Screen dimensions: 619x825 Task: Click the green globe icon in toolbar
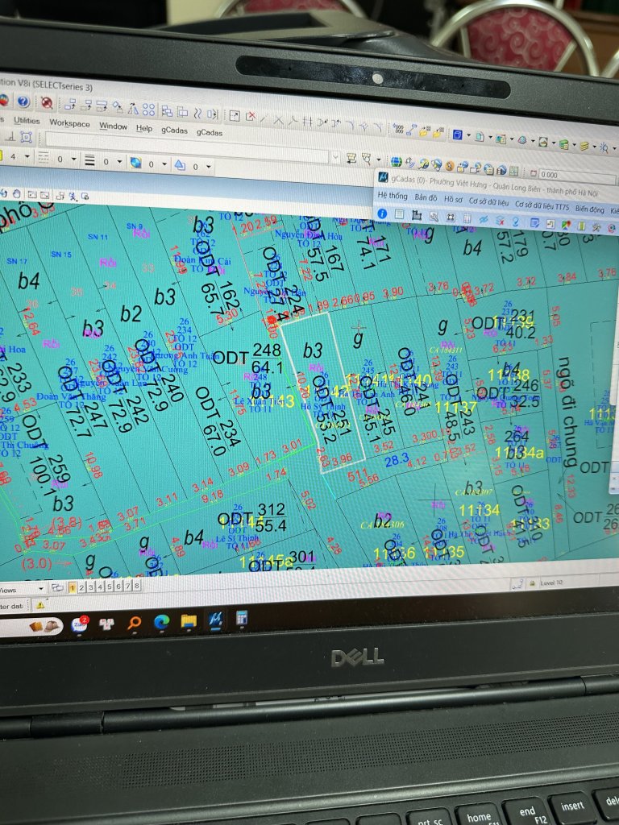pyautogui.click(x=397, y=161)
